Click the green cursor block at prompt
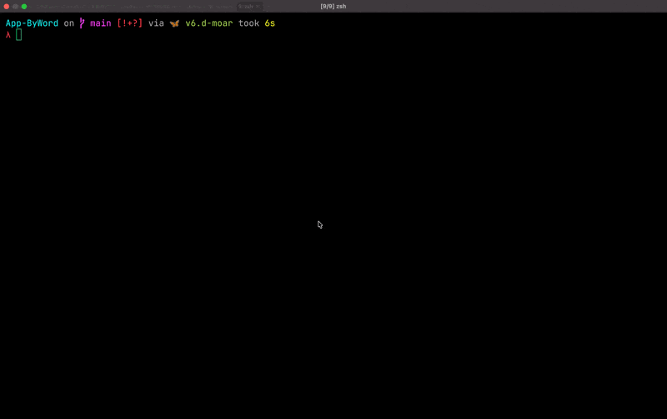Screen dimensions: 667x419 (19, 35)
